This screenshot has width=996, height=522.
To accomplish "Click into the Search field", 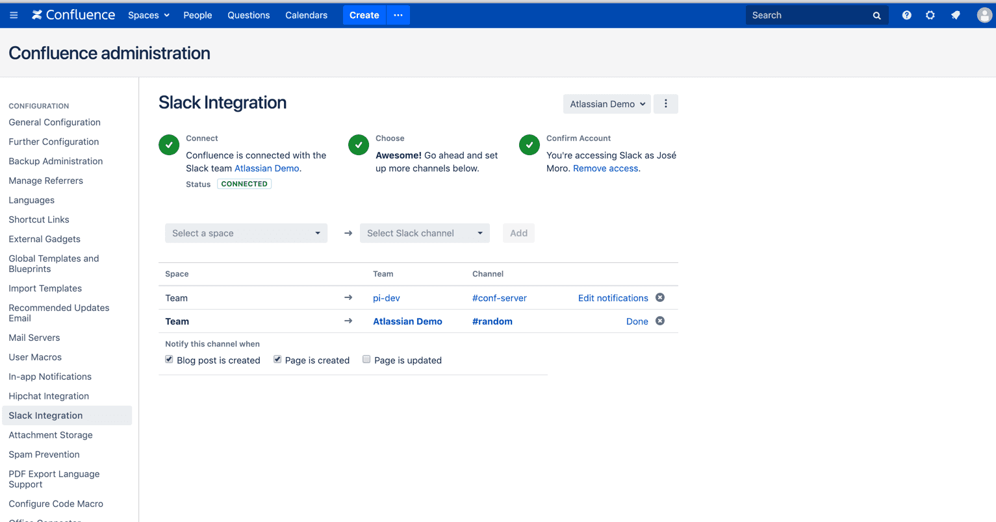I will point(809,15).
